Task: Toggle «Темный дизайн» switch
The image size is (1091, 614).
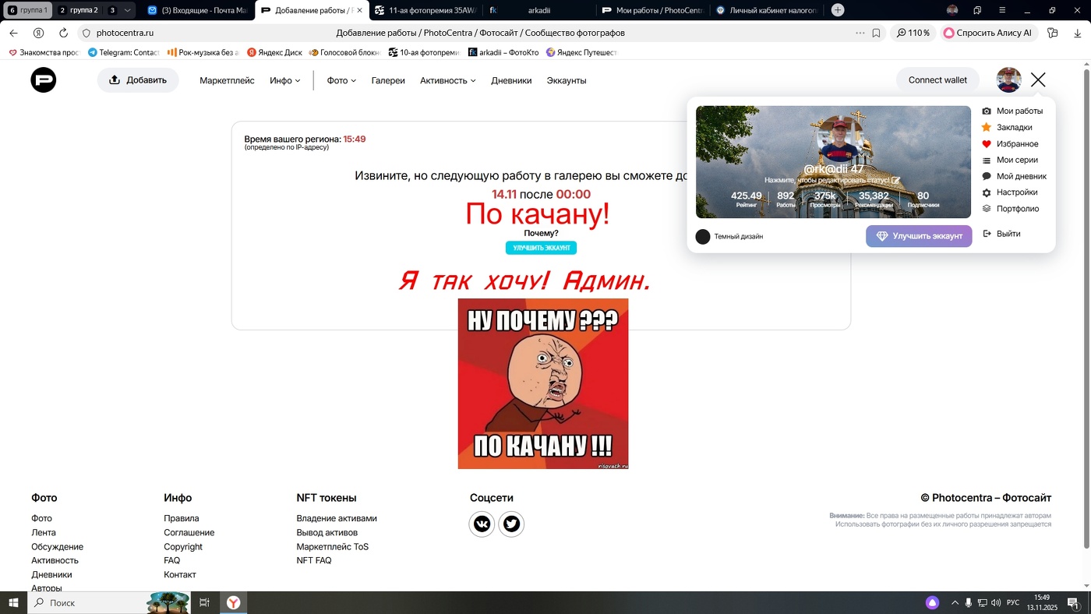Action: pos(702,235)
